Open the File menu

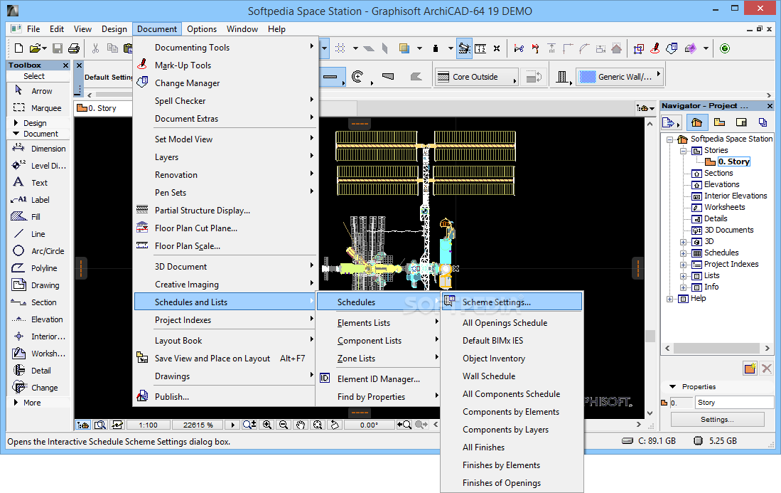click(x=33, y=29)
